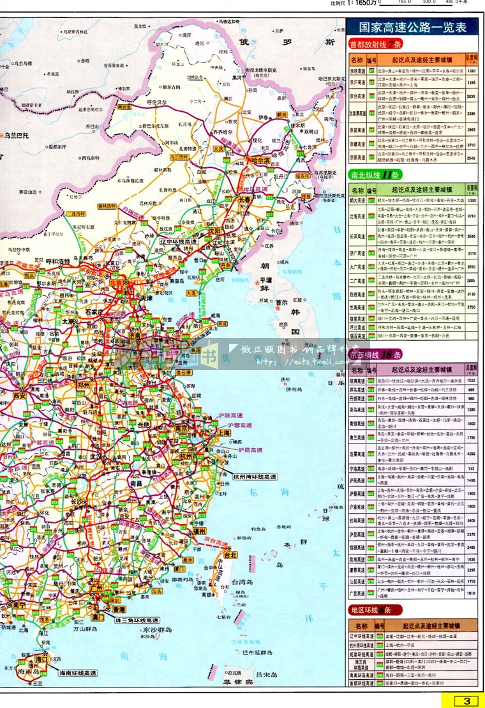Viewport: 485px width, 708px height.
Task: Click 西安 city label on the map
Action: 19,396
